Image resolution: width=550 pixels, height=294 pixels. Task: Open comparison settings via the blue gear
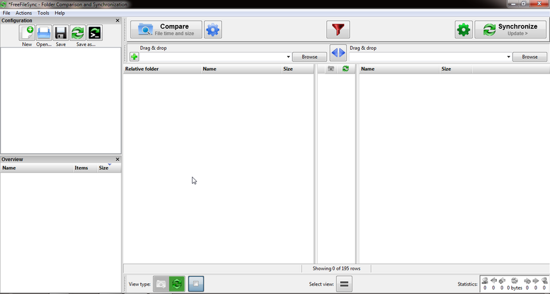tap(213, 29)
